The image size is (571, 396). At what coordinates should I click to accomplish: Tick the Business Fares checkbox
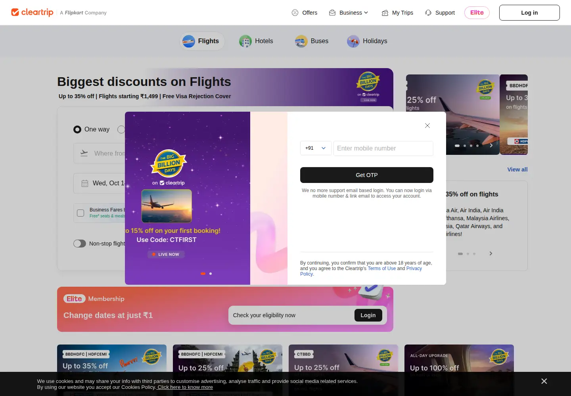click(x=80, y=213)
